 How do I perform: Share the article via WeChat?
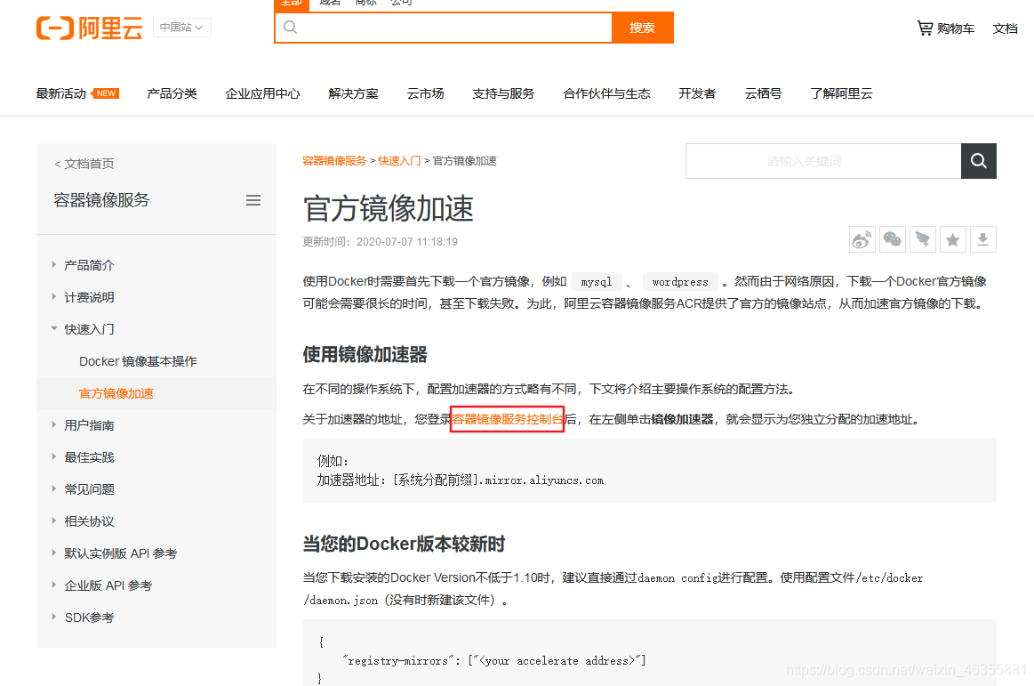click(x=893, y=239)
